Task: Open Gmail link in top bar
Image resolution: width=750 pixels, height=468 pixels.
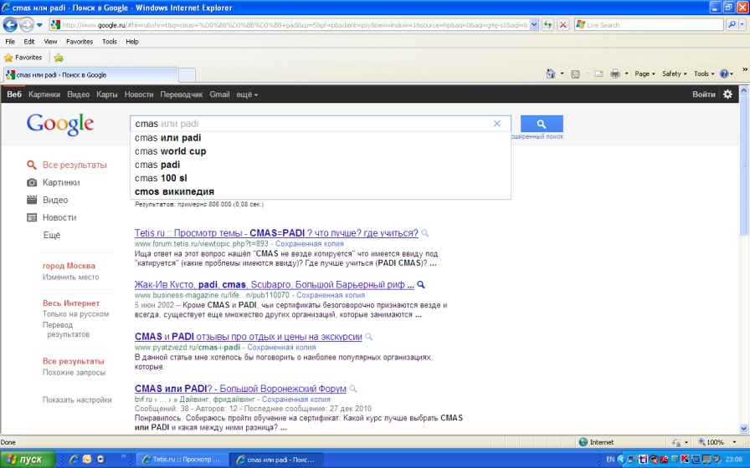Action: click(x=219, y=94)
